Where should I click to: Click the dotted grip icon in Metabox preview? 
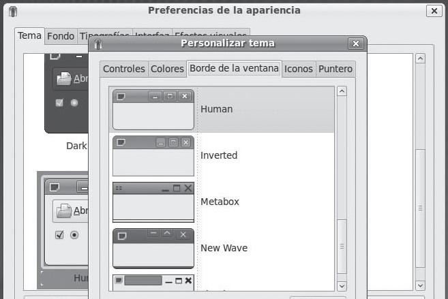[x=119, y=188]
